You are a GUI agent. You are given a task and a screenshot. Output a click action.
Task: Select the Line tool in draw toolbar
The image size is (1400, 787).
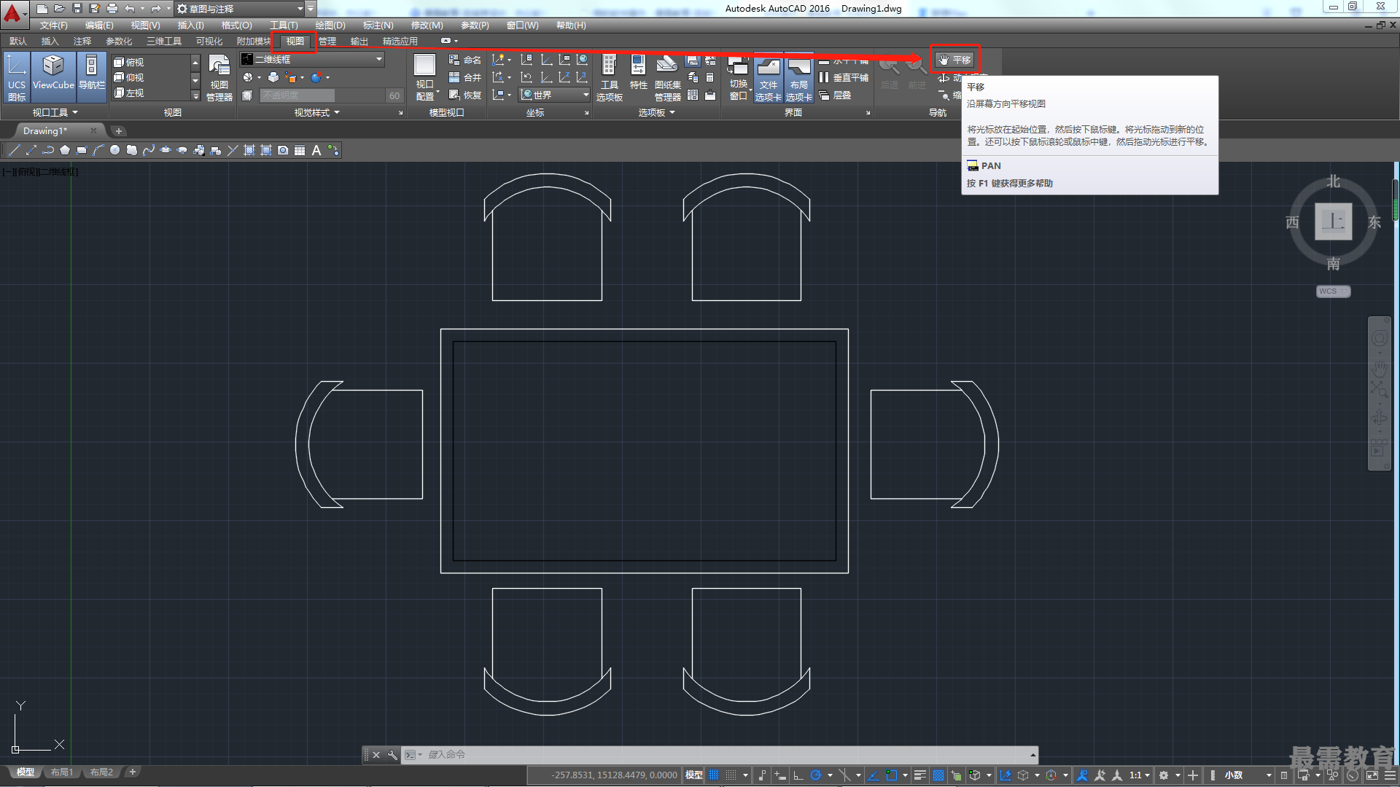[14, 150]
